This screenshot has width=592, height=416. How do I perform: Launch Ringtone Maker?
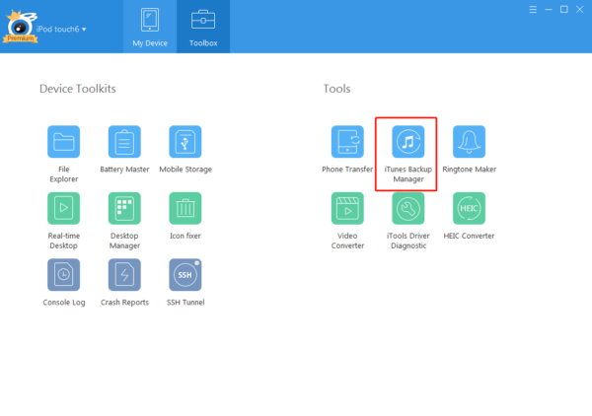pos(469,142)
